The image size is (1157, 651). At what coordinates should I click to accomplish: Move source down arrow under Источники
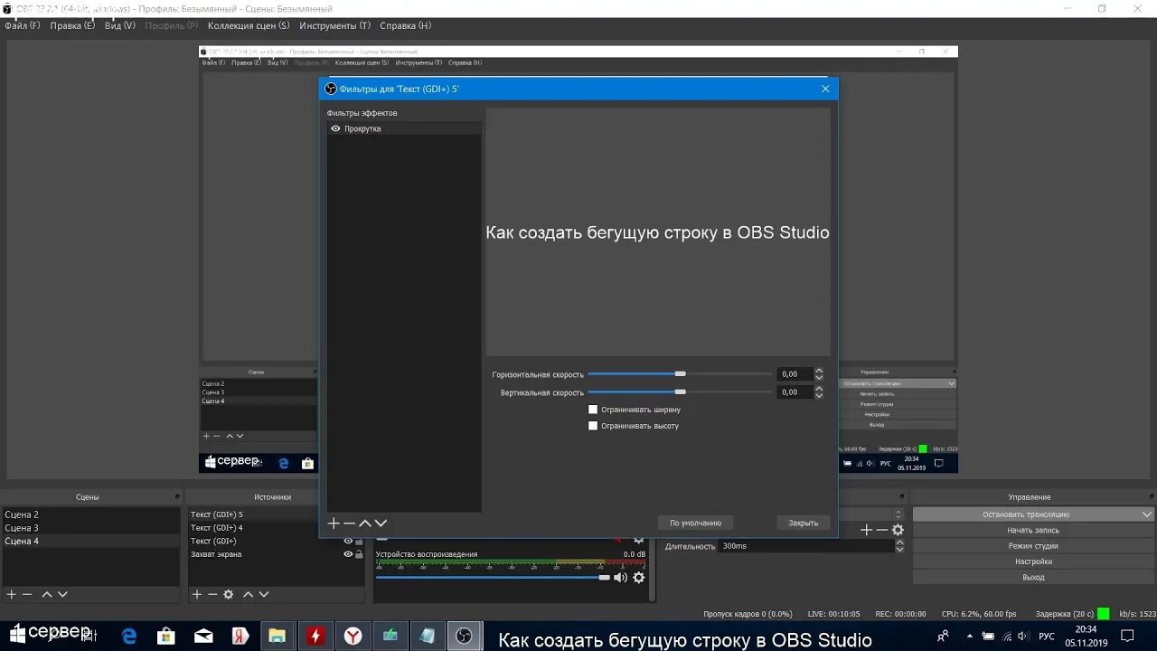pos(264,594)
